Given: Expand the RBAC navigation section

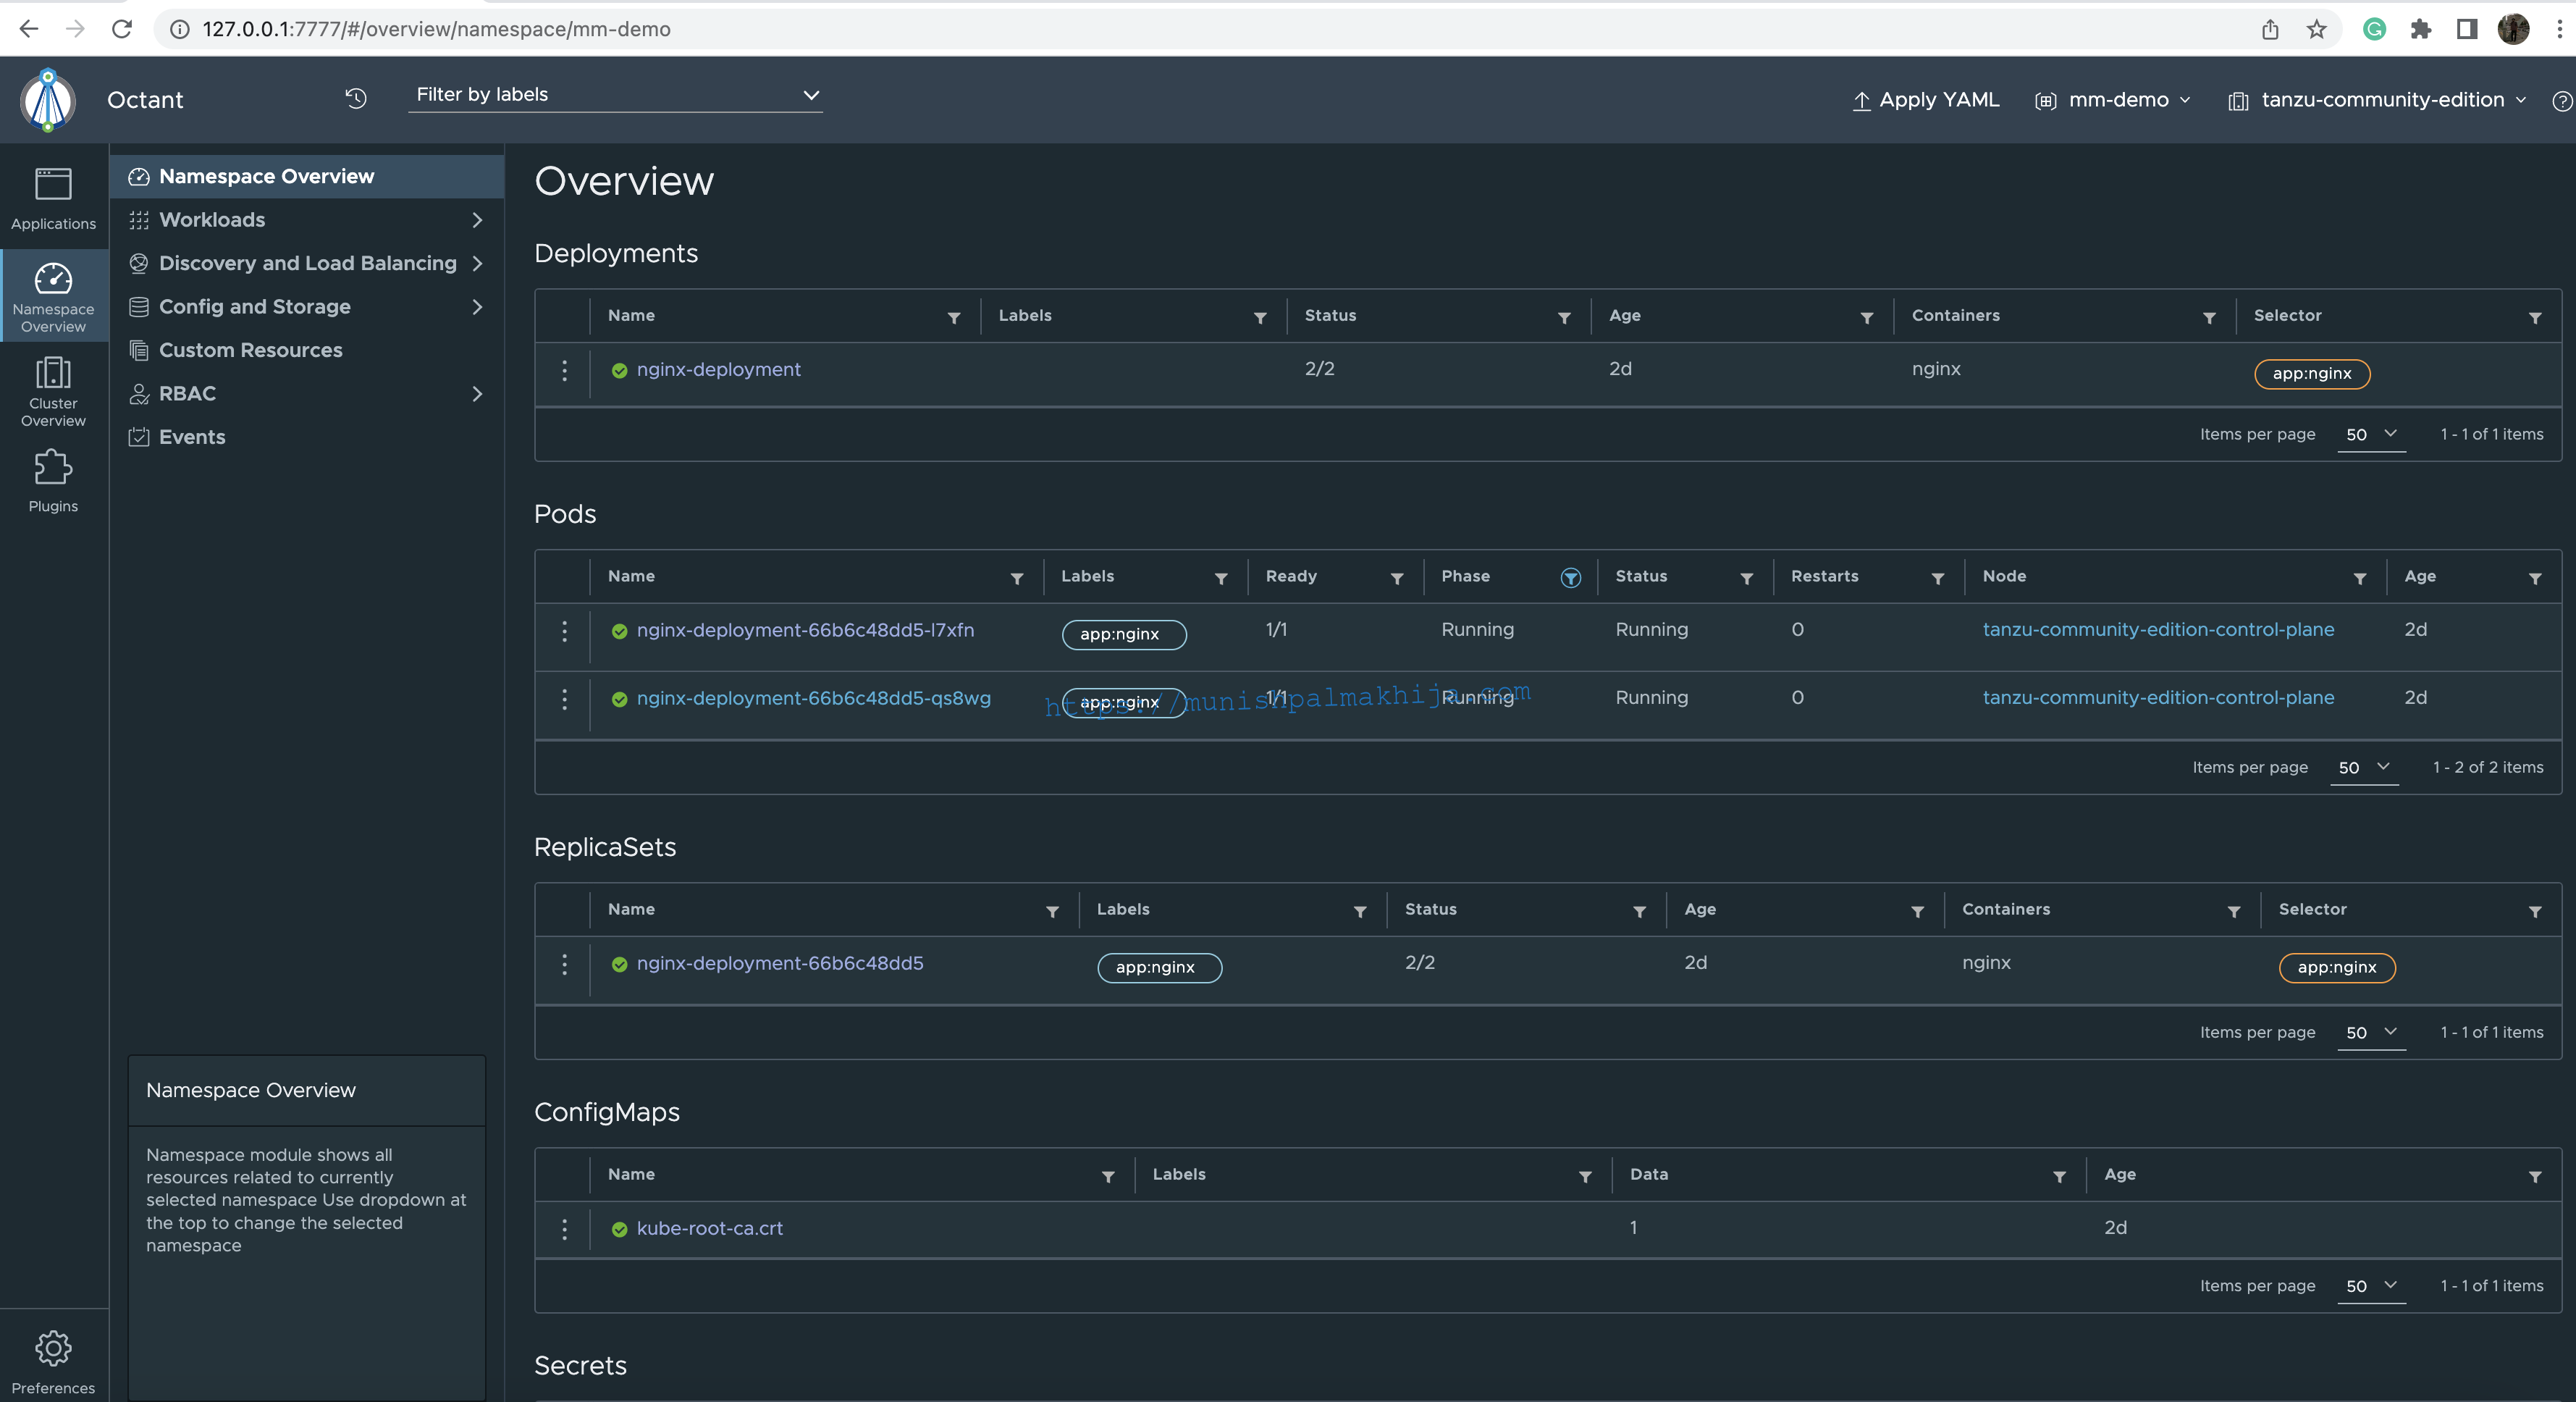Looking at the screenshot, I should pos(306,394).
